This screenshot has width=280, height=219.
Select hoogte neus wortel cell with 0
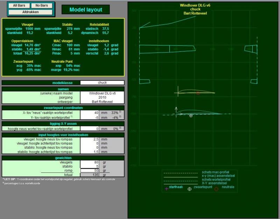[x=90, y=129]
